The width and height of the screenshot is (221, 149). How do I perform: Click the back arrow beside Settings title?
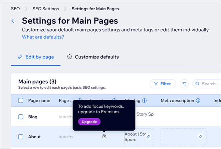coord(13,21)
